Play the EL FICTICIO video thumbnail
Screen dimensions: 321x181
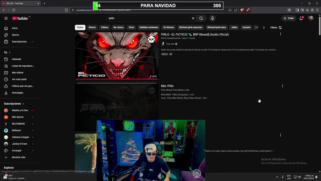click(x=117, y=56)
